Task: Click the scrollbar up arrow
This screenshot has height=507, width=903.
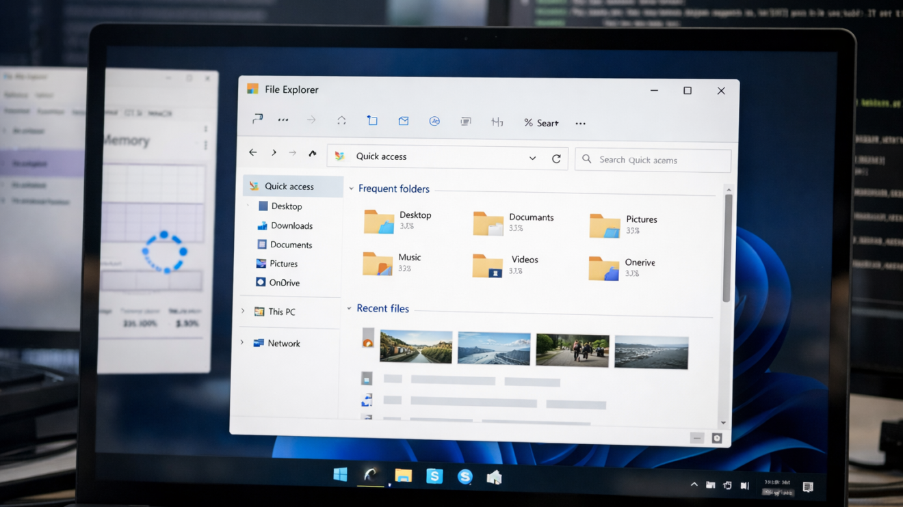Action: [729, 190]
